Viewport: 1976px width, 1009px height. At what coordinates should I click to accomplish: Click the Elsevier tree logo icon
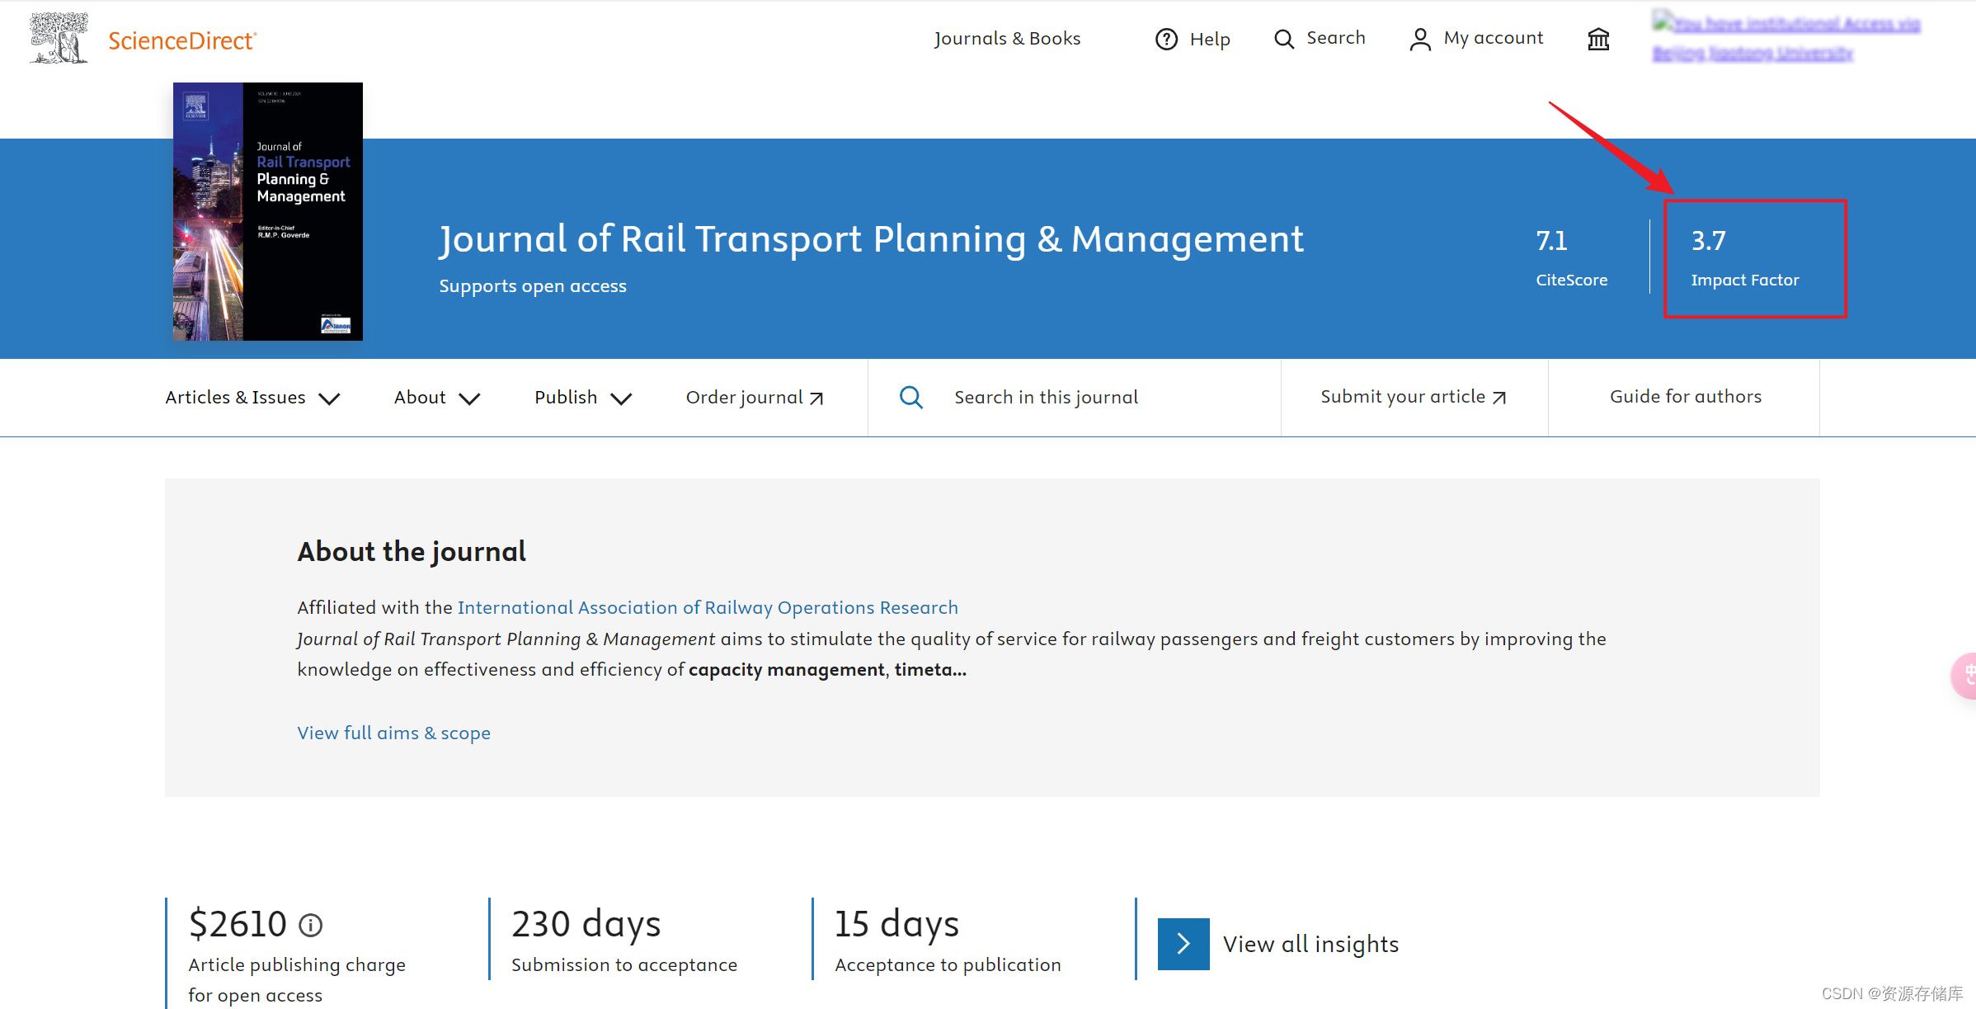click(59, 39)
